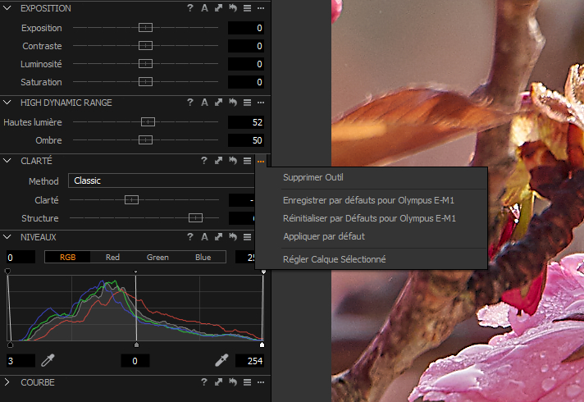This screenshot has height=402, width=584.
Task: Click the Exposition slider handle
Action: (x=145, y=28)
